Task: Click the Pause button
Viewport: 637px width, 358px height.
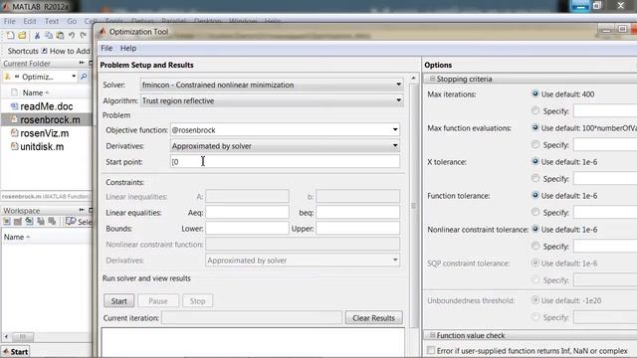Action: coord(158,301)
